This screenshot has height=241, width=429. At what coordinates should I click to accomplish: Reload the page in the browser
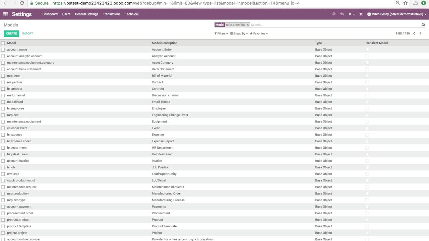(x=22, y=3)
